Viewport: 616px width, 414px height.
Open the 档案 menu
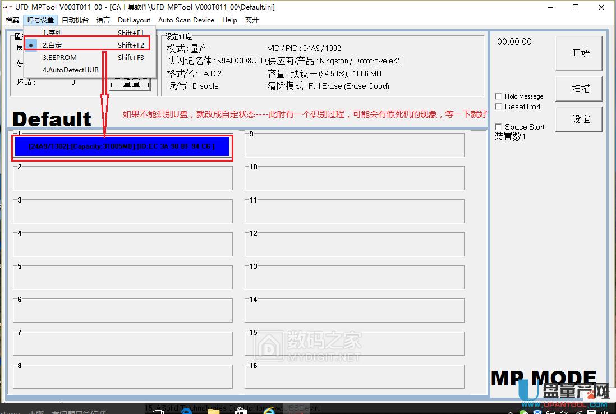pyautogui.click(x=12, y=20)
